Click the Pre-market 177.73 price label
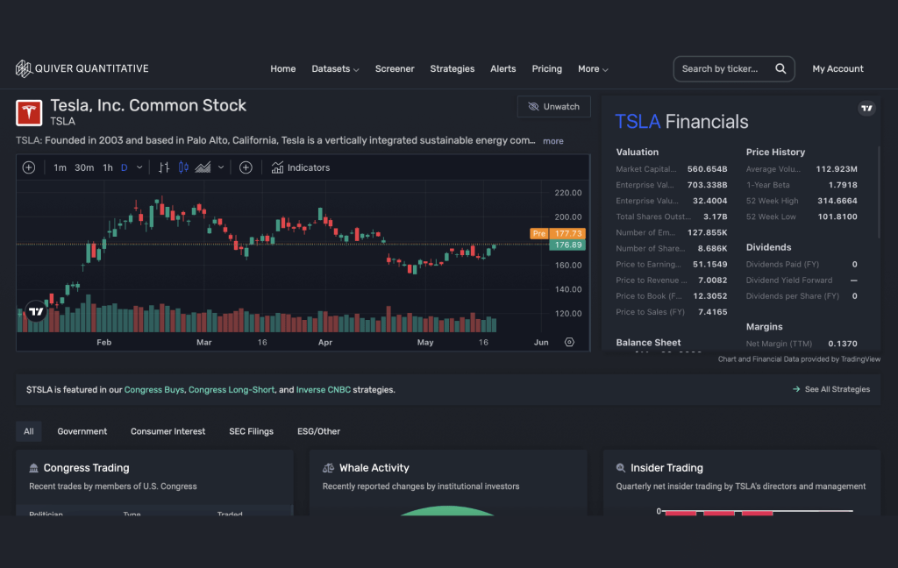Image resolution: width=898 pixels, height=568 pixels. coord(558,234)
